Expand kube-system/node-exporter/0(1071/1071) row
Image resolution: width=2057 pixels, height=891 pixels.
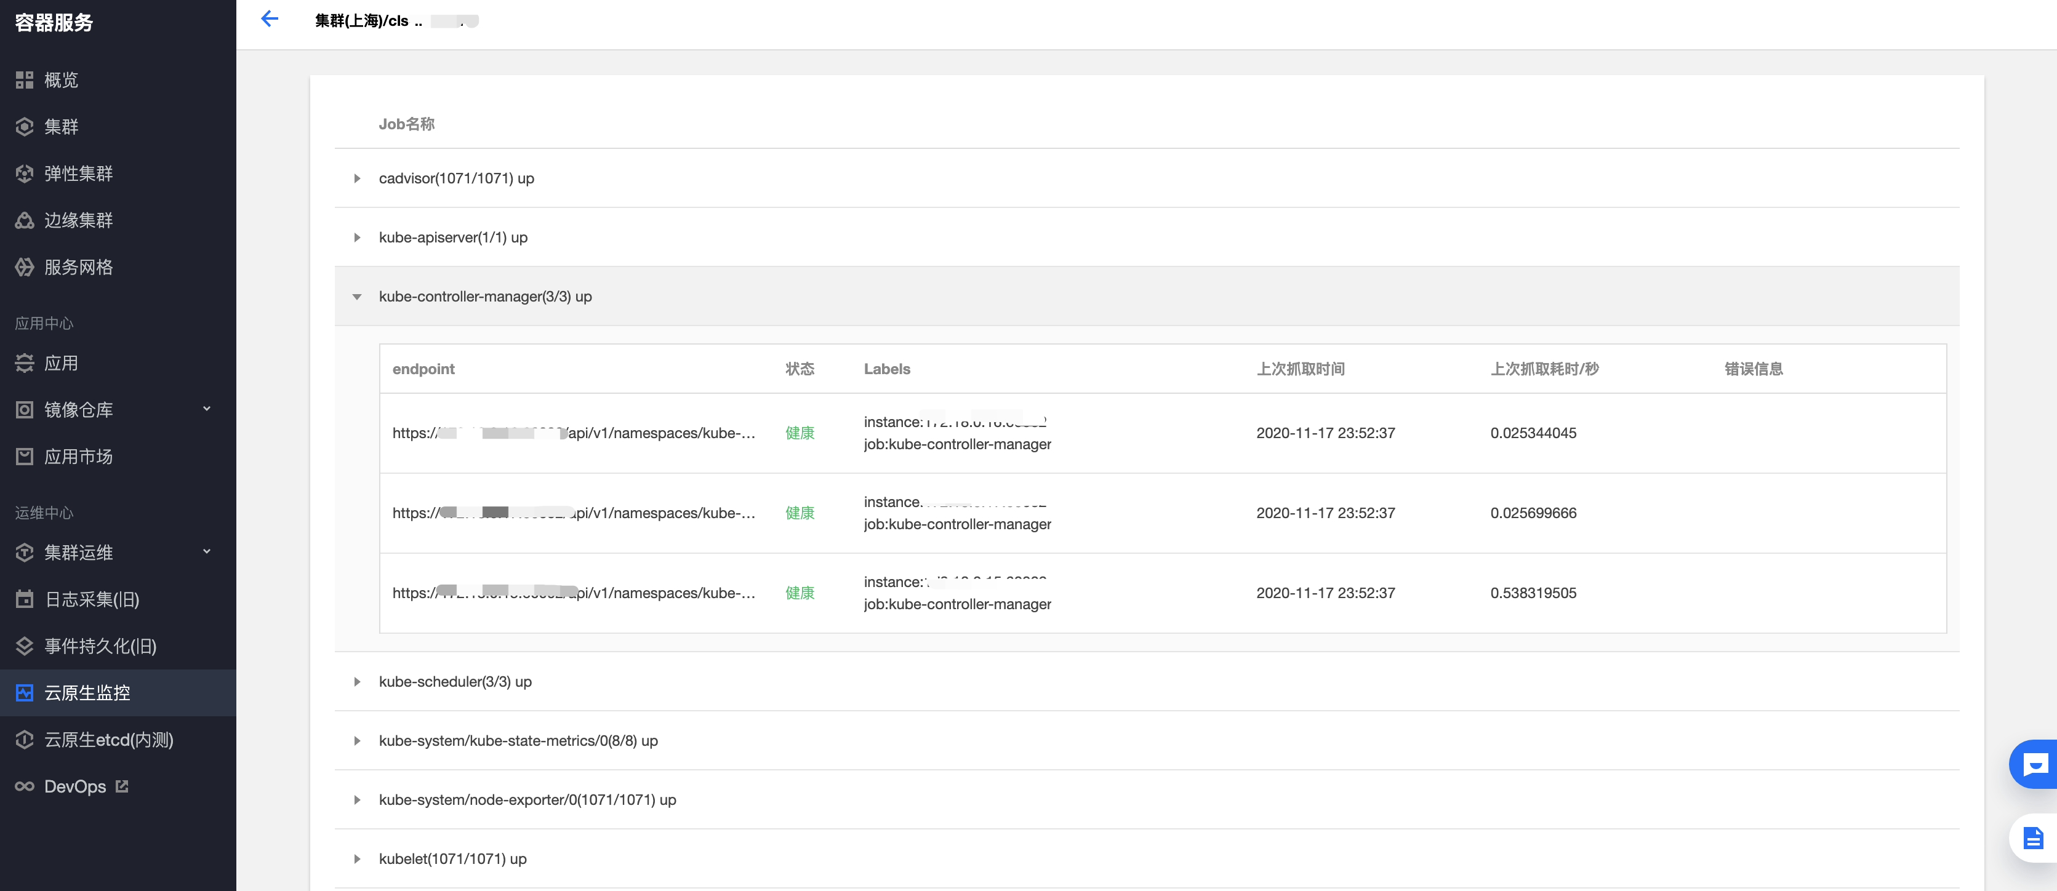357,800
